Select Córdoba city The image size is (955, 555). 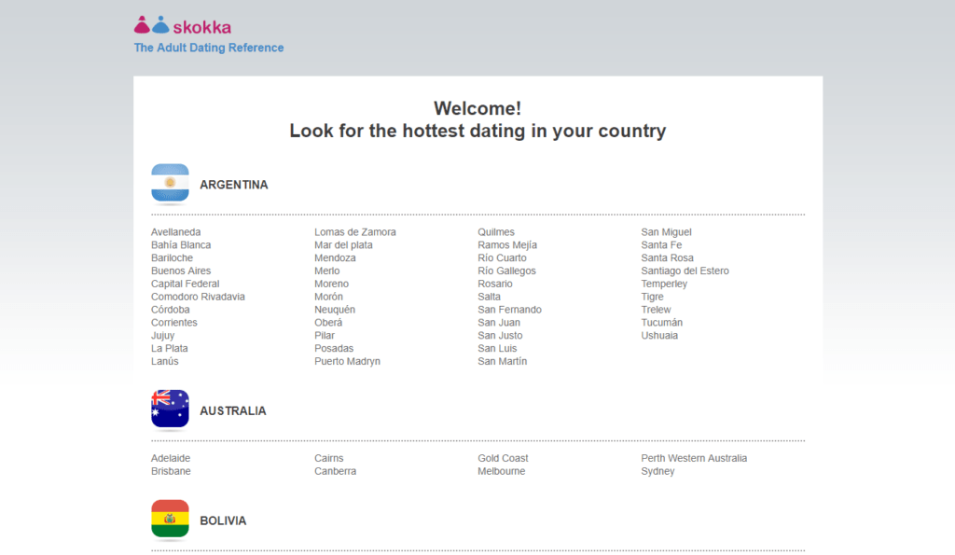[171, 310]
